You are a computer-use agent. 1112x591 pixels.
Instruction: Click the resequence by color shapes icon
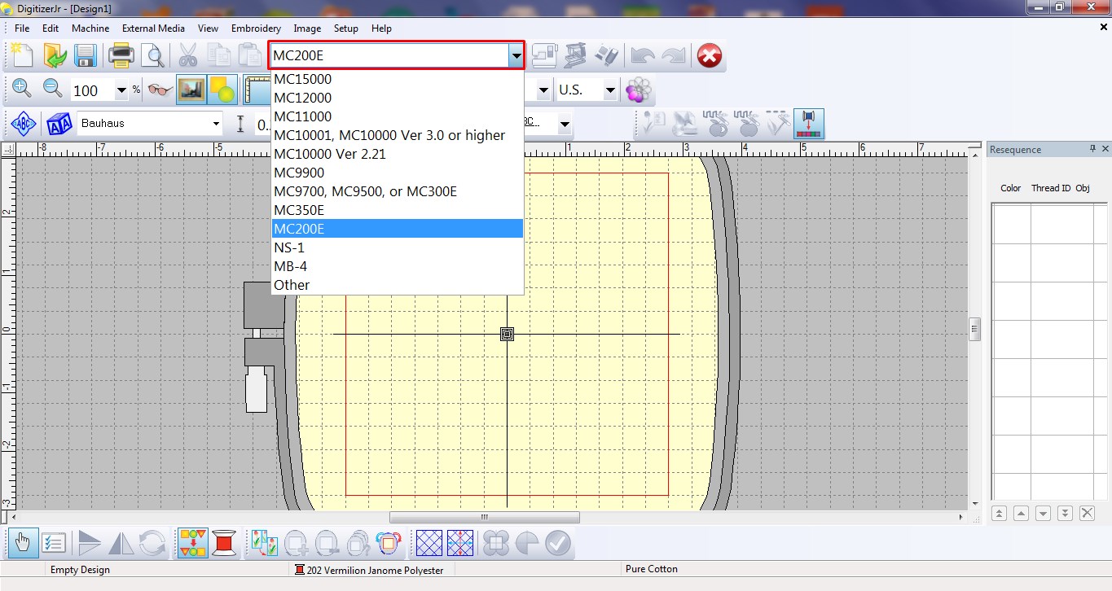(193, 543)
